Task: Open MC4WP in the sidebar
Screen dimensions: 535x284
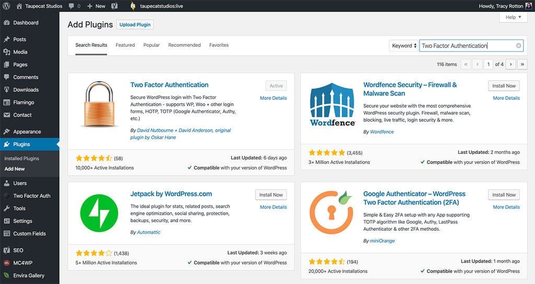Action: point(30,263)
